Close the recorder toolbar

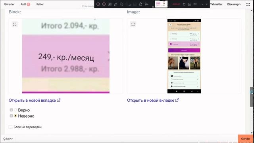206,4
